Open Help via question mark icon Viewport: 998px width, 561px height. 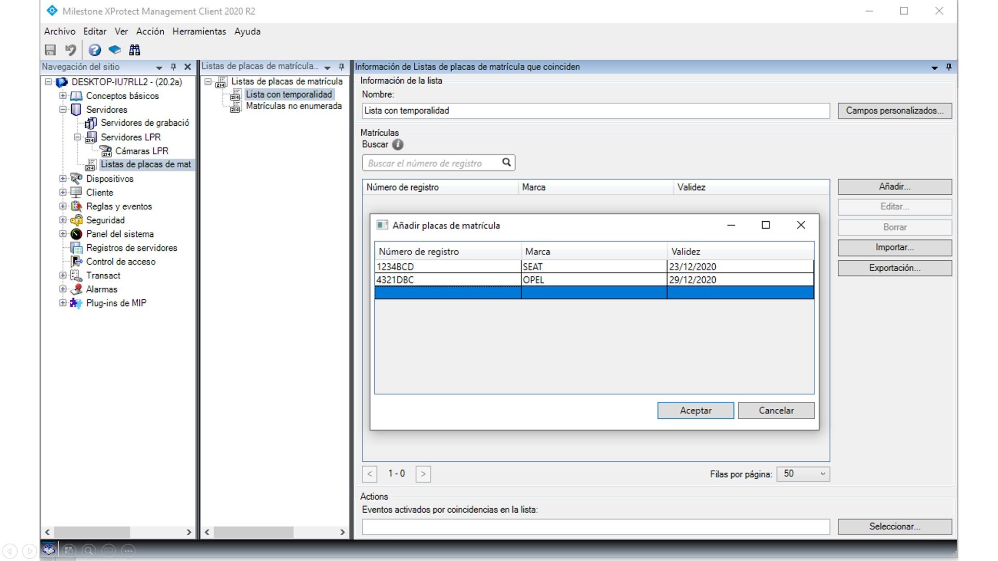[95, 50]
